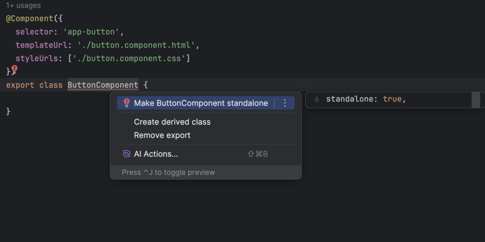The width and height of the screenshot is (485, 242).
Task: Click the AI Actions swirl icon
Action: 126,154
